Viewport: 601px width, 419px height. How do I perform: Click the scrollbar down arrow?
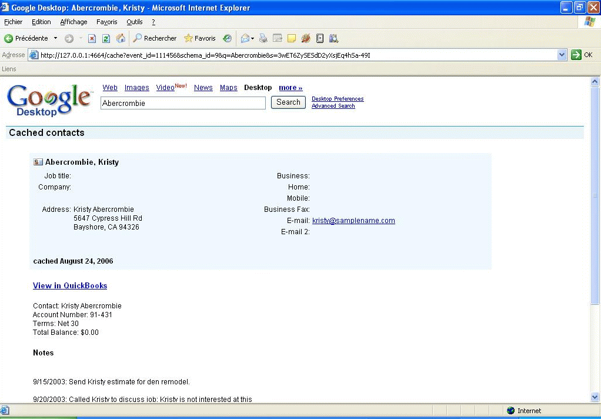[x=595, y=397]
